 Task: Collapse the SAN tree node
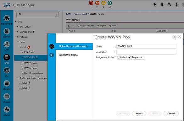16,22
